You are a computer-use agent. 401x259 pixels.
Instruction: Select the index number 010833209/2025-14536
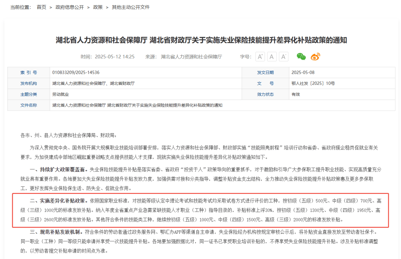tap(76, 73)
